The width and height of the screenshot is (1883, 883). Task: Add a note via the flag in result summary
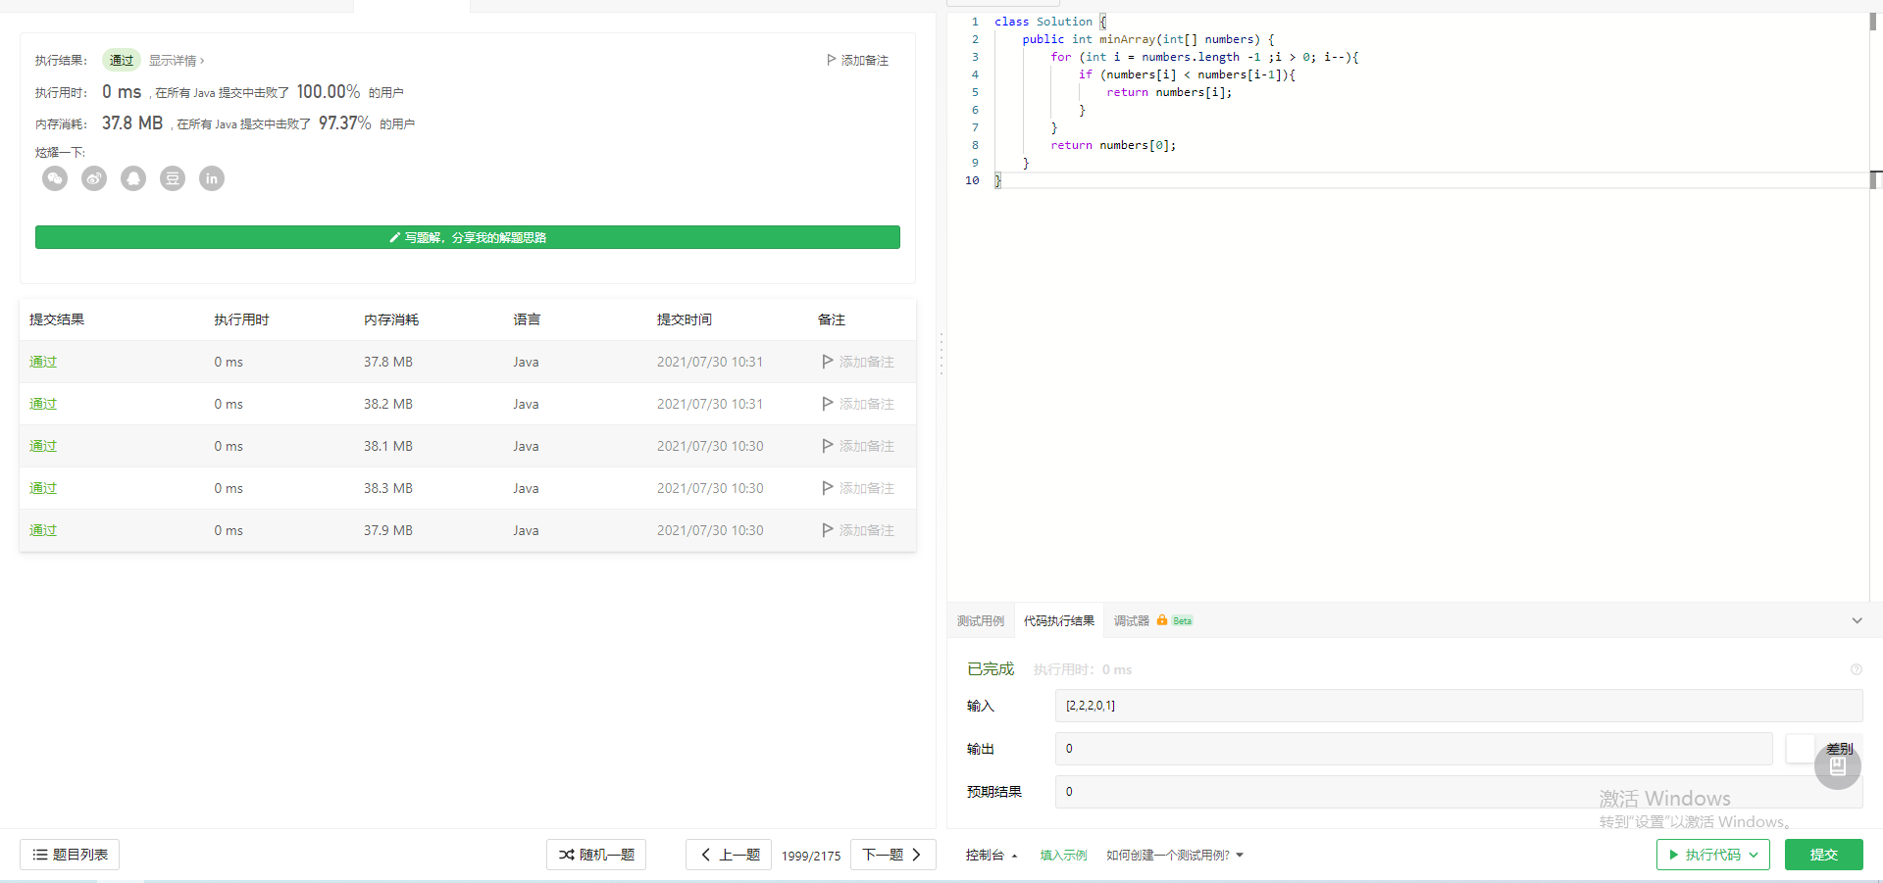(x=857, y=60)
